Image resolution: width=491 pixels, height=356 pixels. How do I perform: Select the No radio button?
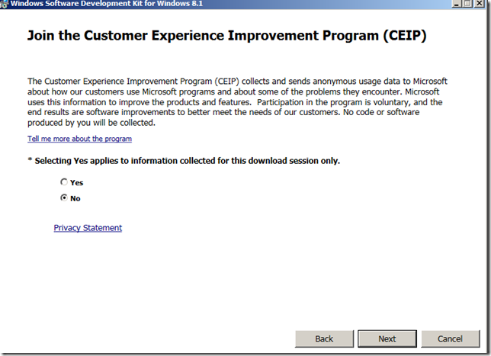[x=64, y=198]
